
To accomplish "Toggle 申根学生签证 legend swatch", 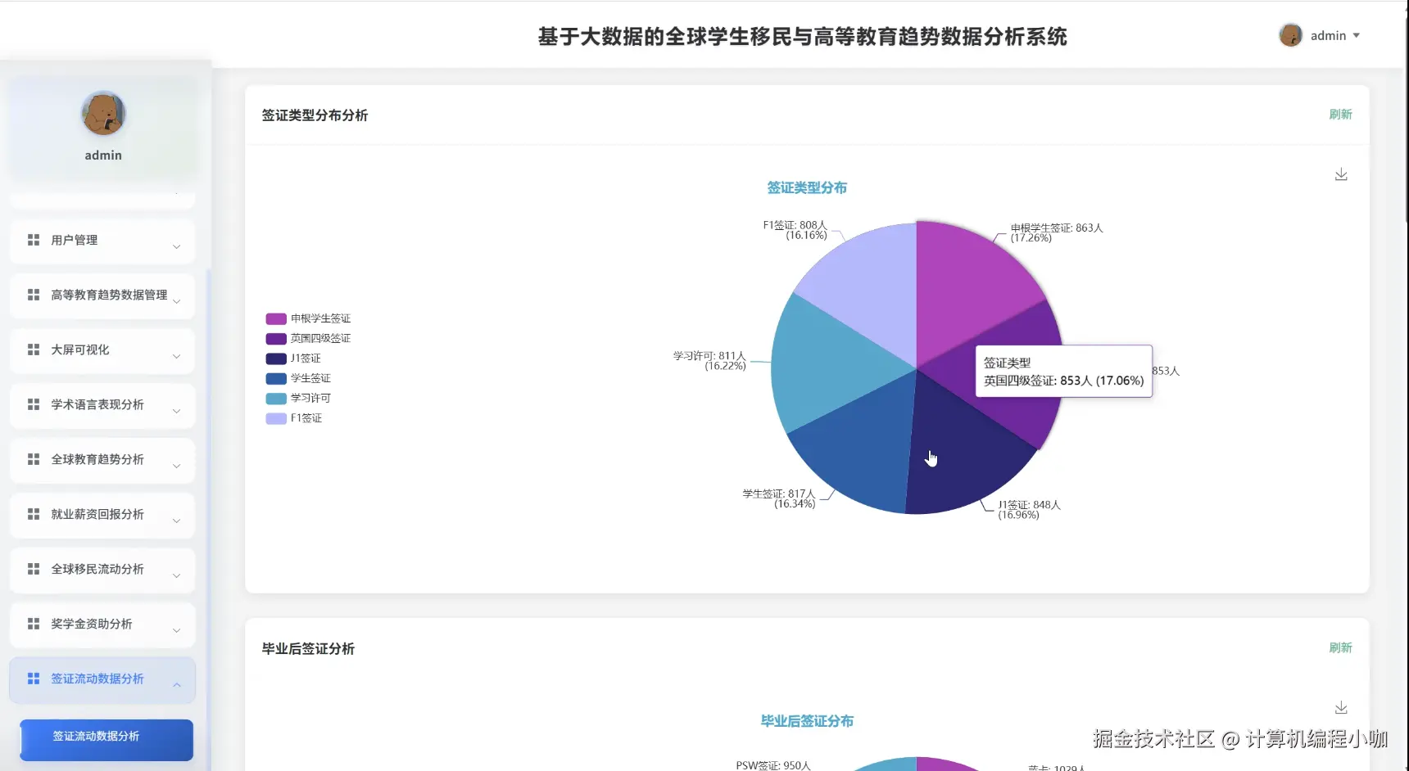I will pyautogui.click(x=276, y=318).
